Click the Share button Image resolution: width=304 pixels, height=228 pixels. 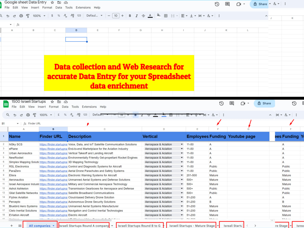(264, 103)
